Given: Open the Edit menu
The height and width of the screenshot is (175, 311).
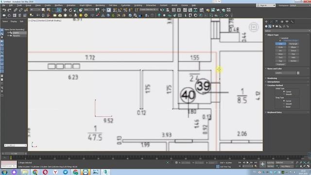Looking at the screenshot, I should [x=11, y=5].
